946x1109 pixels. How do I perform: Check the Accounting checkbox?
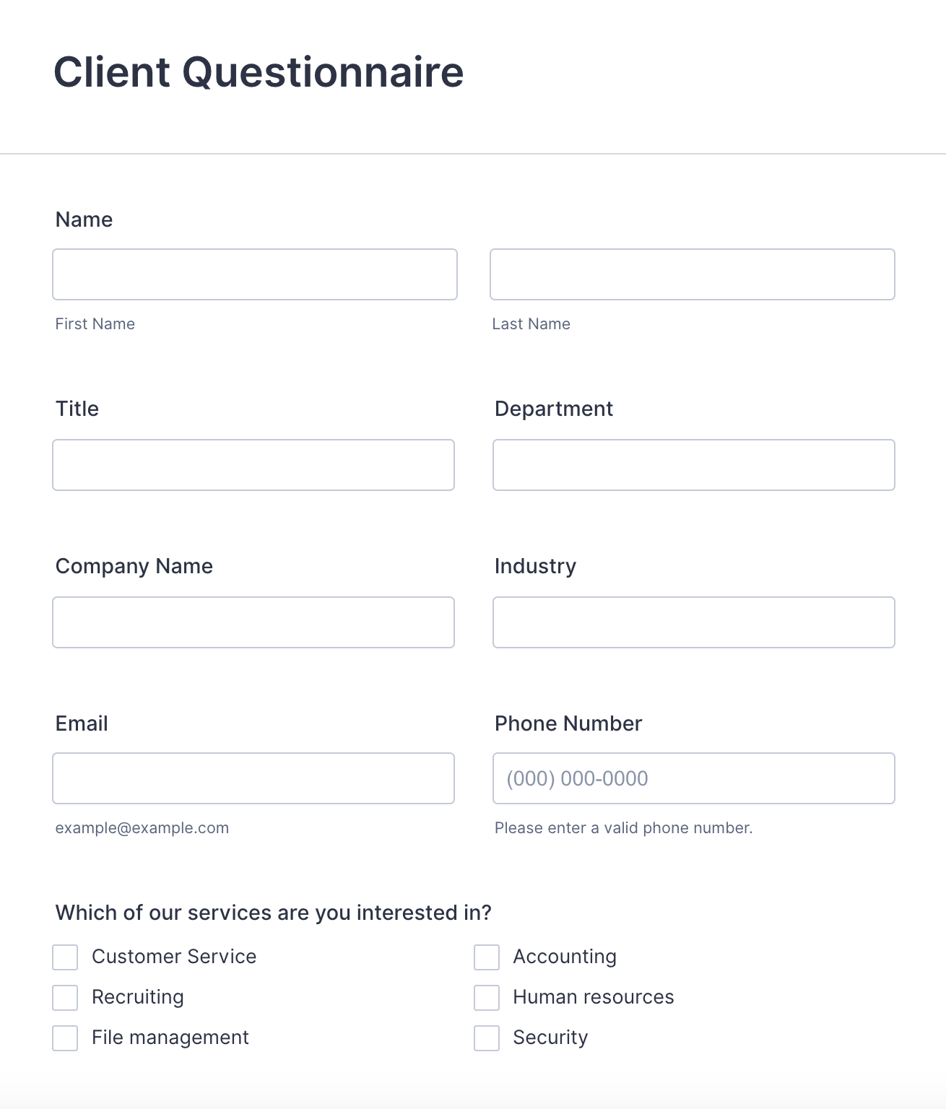(487, 957)
